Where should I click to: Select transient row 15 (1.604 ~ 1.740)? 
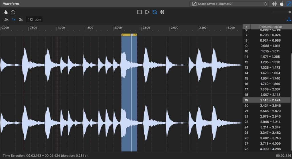[267, 78]
